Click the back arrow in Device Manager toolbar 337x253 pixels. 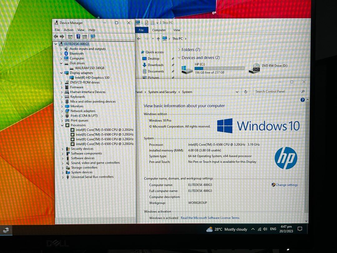[x=56, y=37]
